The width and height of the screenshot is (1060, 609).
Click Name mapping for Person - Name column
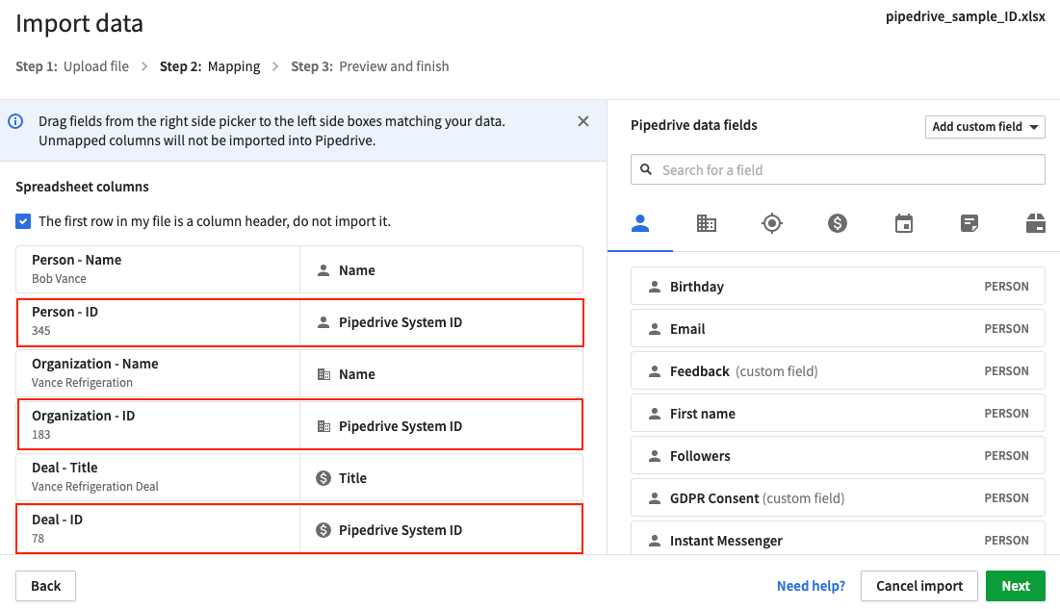tap(442, 269)
